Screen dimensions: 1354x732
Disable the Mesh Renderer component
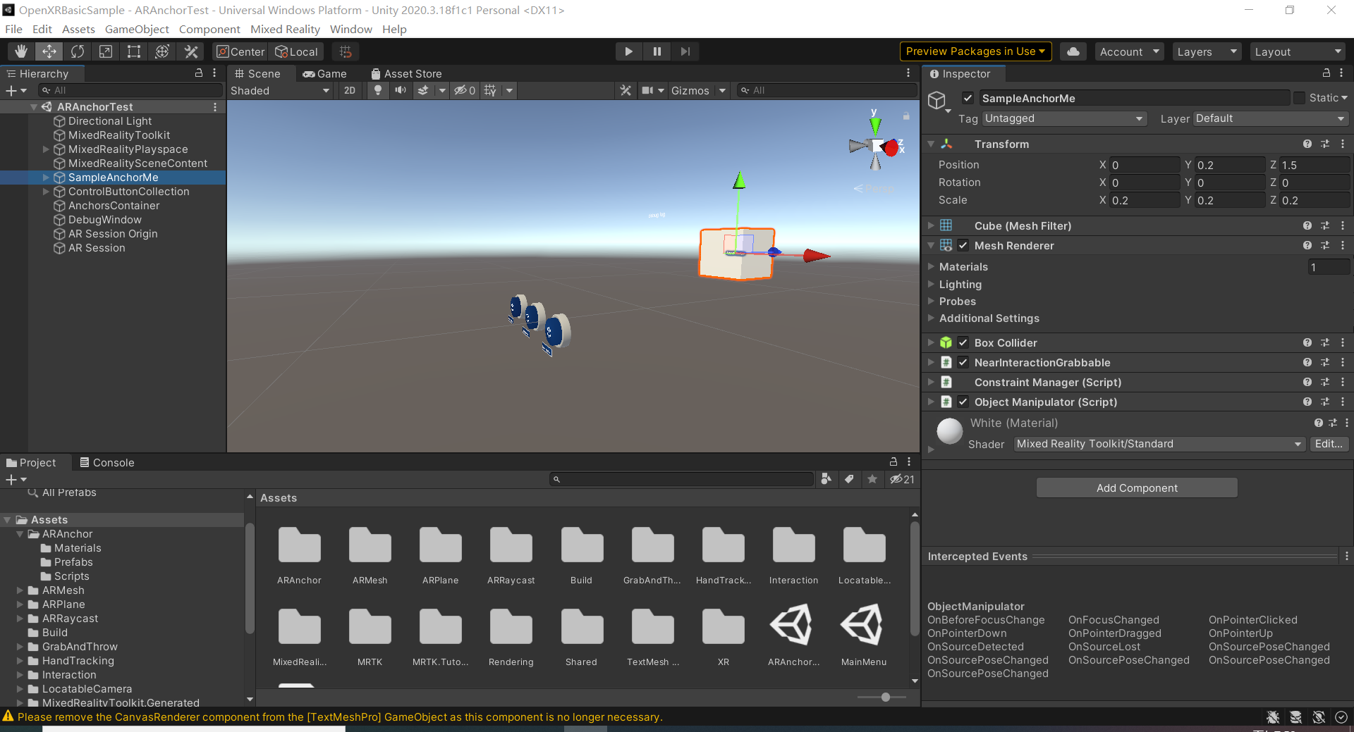click(963, 245)
